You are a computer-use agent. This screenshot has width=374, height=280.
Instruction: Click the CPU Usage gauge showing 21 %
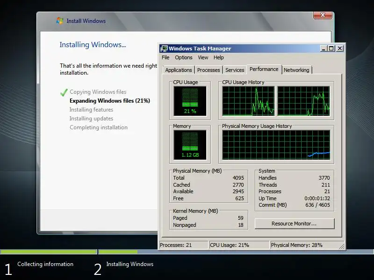(190, 101)
